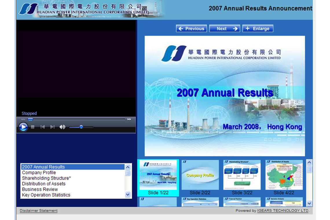Rewind the video using the seek-back arrows
This screenshot has height=220, width=330.
(x=23, y=119)
